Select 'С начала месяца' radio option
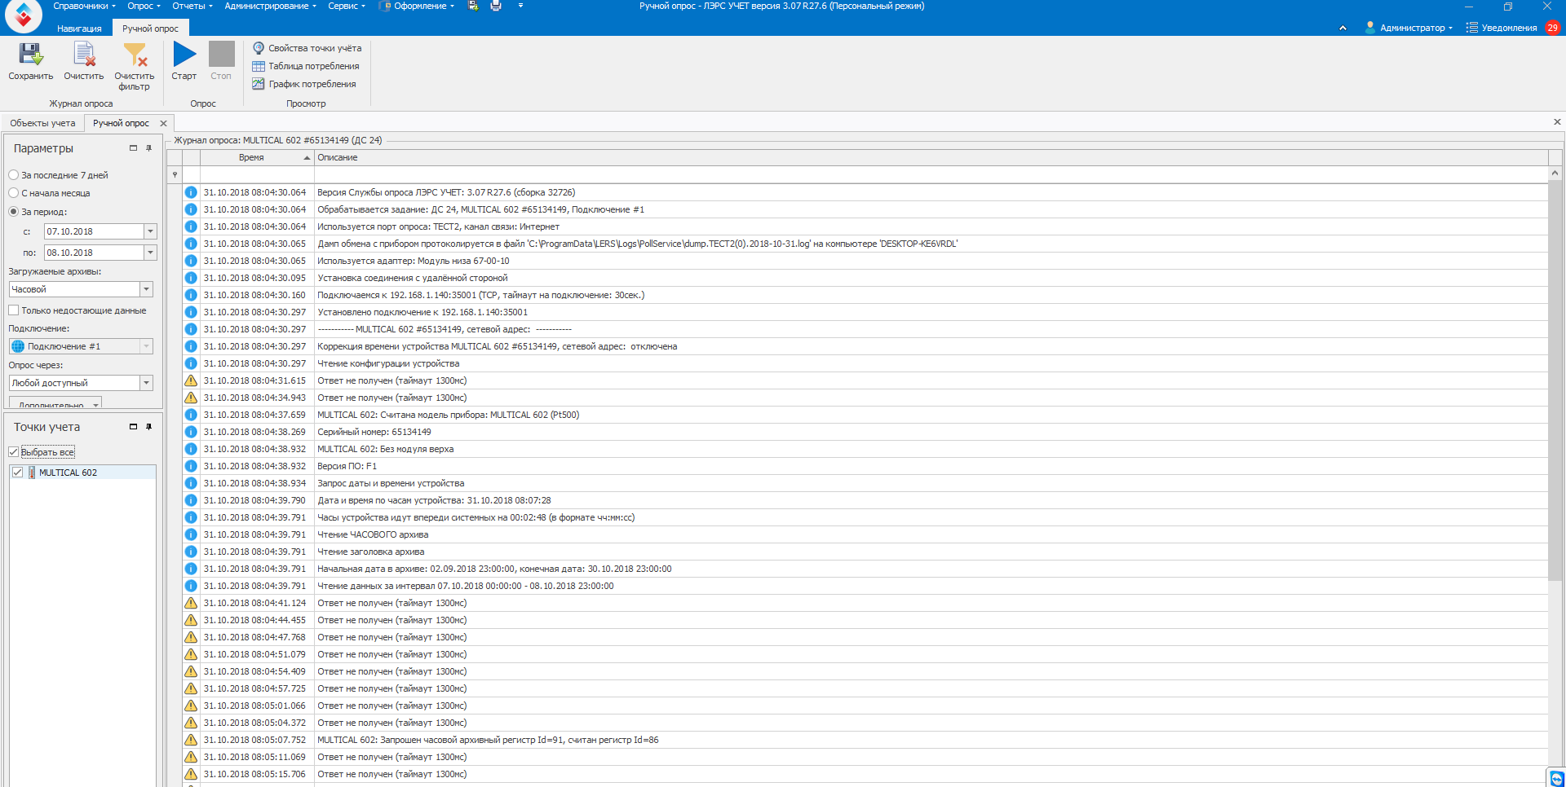1566x787 pixels. [x=50, y=193]
